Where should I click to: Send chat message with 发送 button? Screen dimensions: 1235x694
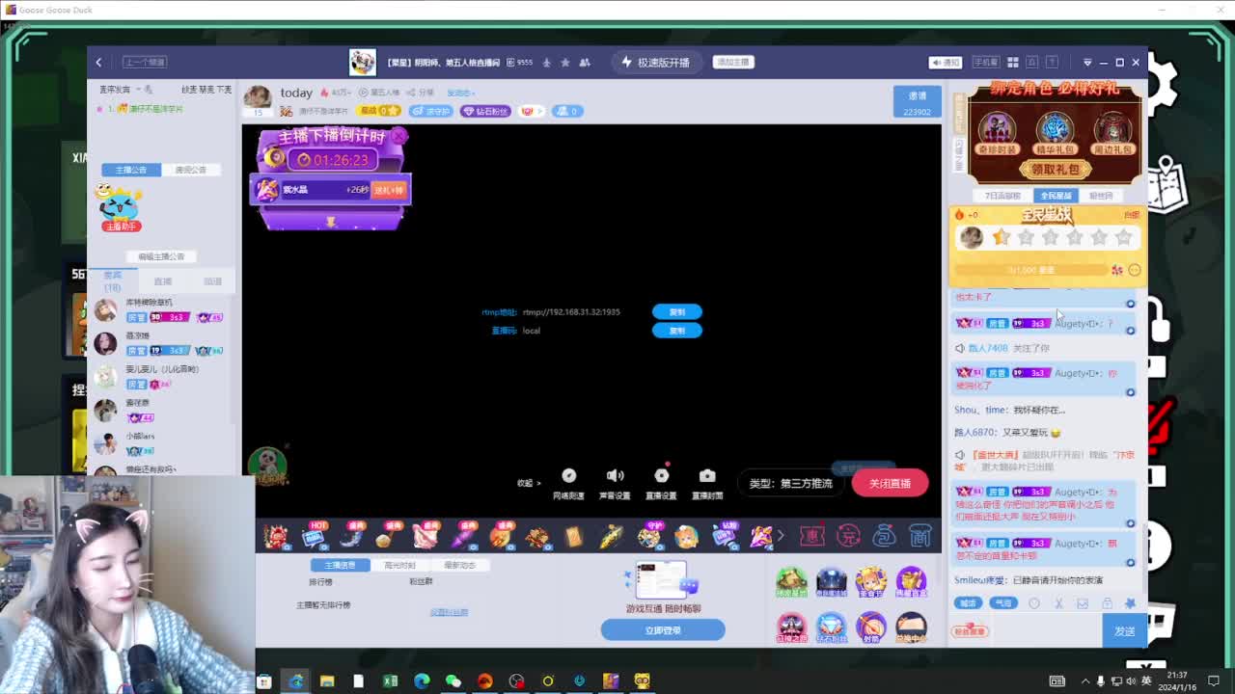point(1125,631)
